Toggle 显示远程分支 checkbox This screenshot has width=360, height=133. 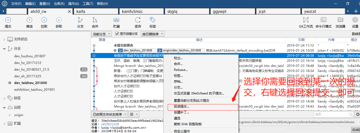pos(117,34)
